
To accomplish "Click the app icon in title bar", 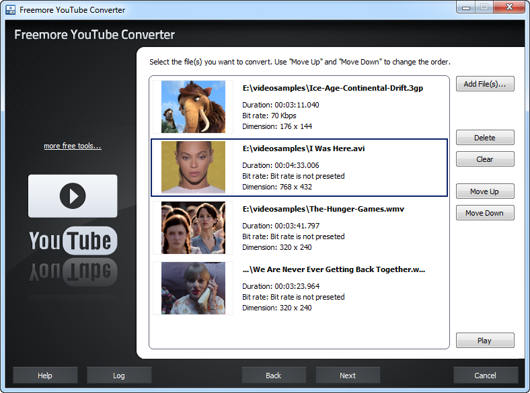I will [11, 10].
